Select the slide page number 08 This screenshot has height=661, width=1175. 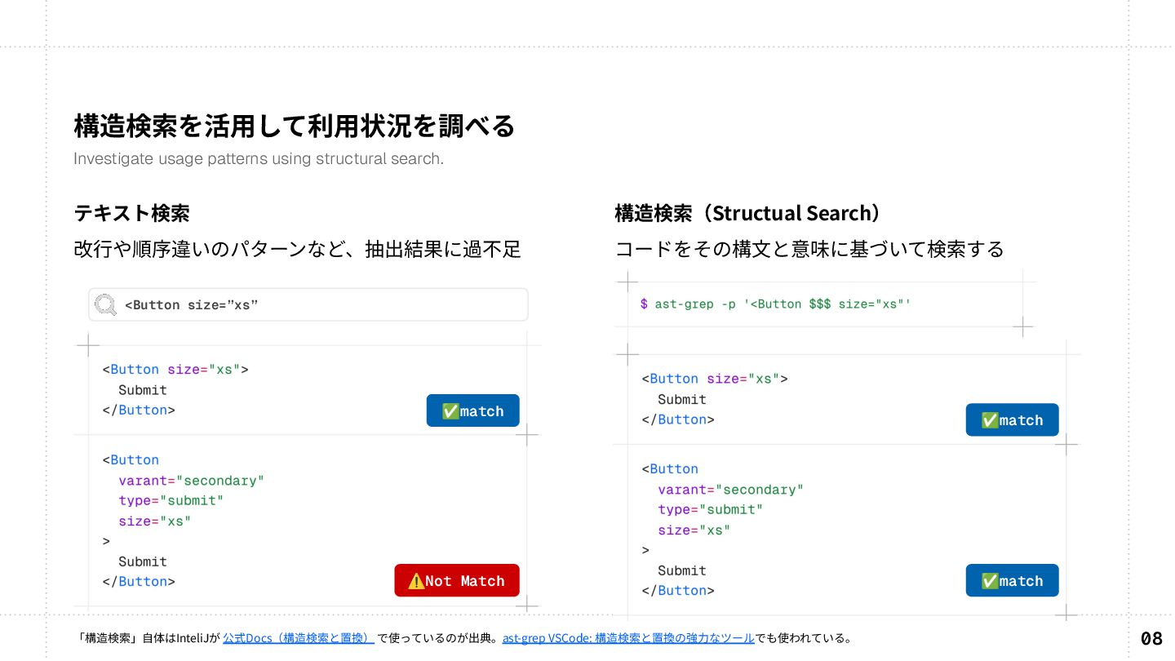(1151, 638)
